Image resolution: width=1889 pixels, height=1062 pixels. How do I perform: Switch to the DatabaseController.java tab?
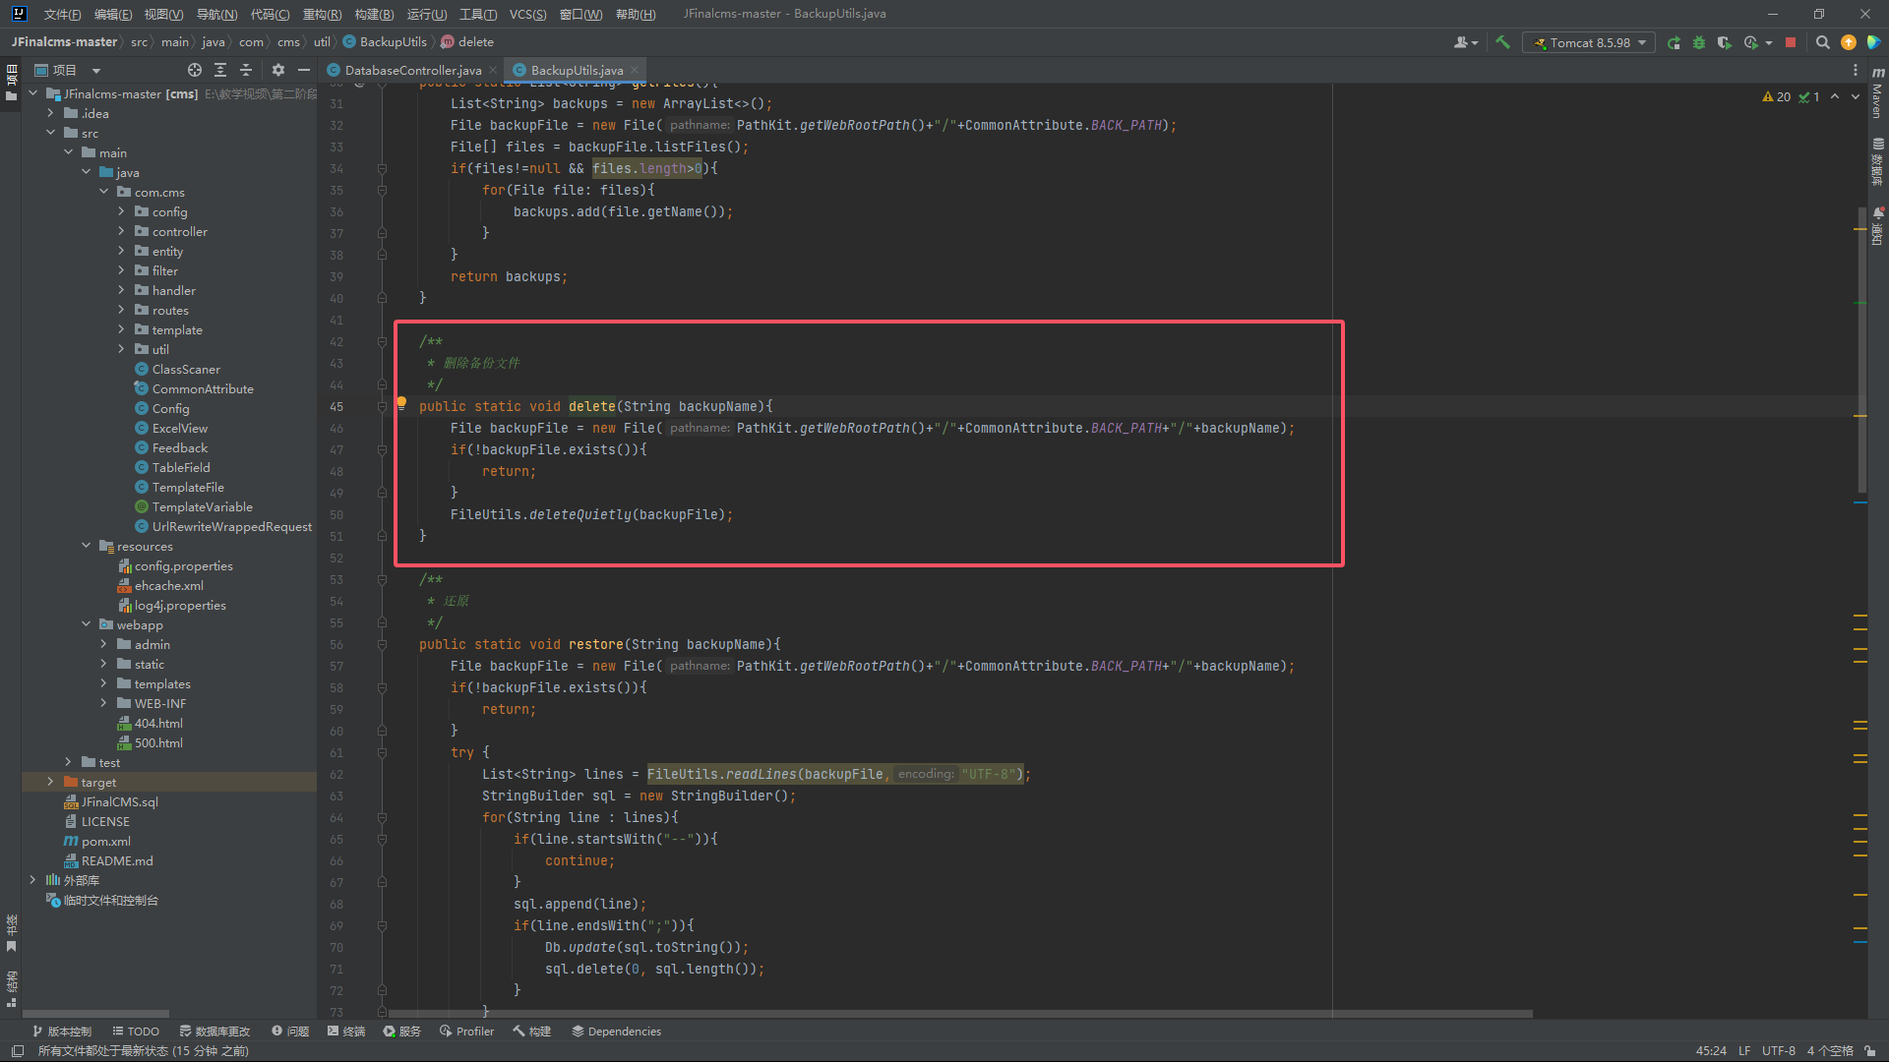(412, 70)
